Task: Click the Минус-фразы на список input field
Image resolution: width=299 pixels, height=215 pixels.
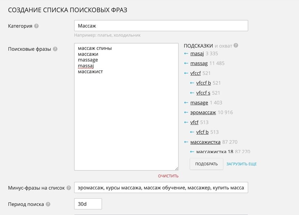Action: tap(161, 188)
